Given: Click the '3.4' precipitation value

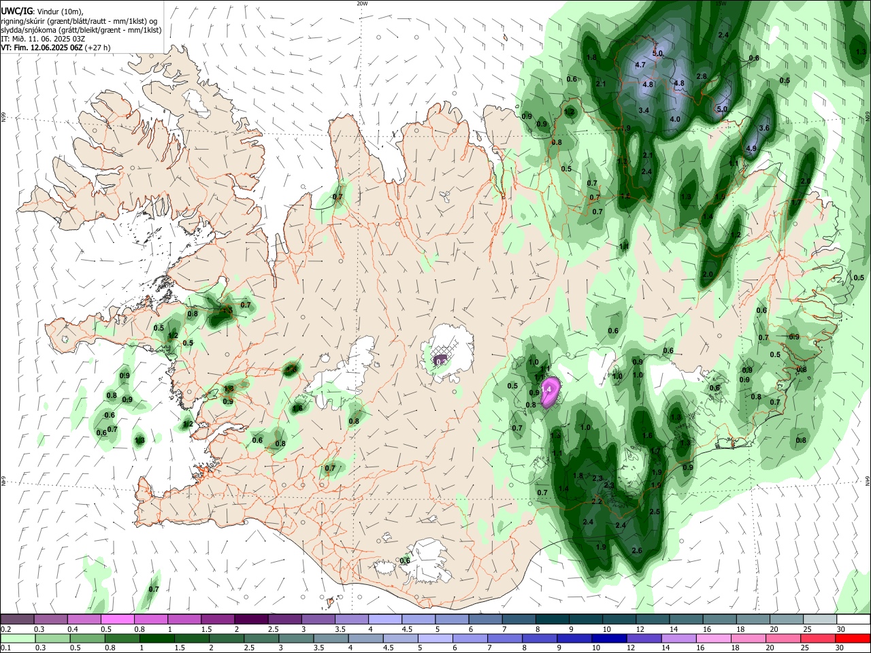Looking at the screenshot, I should [x=644, y=110].
